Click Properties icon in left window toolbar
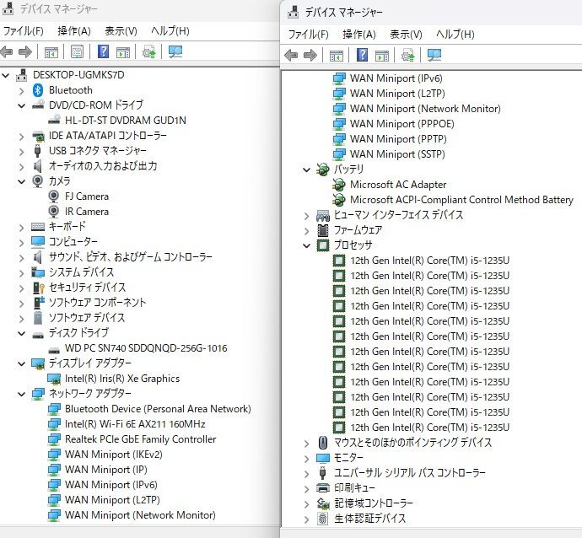582x538 pixels. point(77,51)
